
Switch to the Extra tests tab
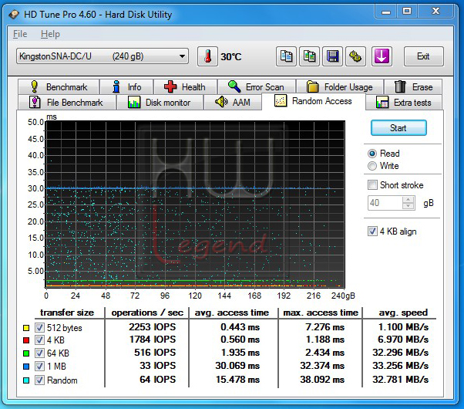[404, 102]
